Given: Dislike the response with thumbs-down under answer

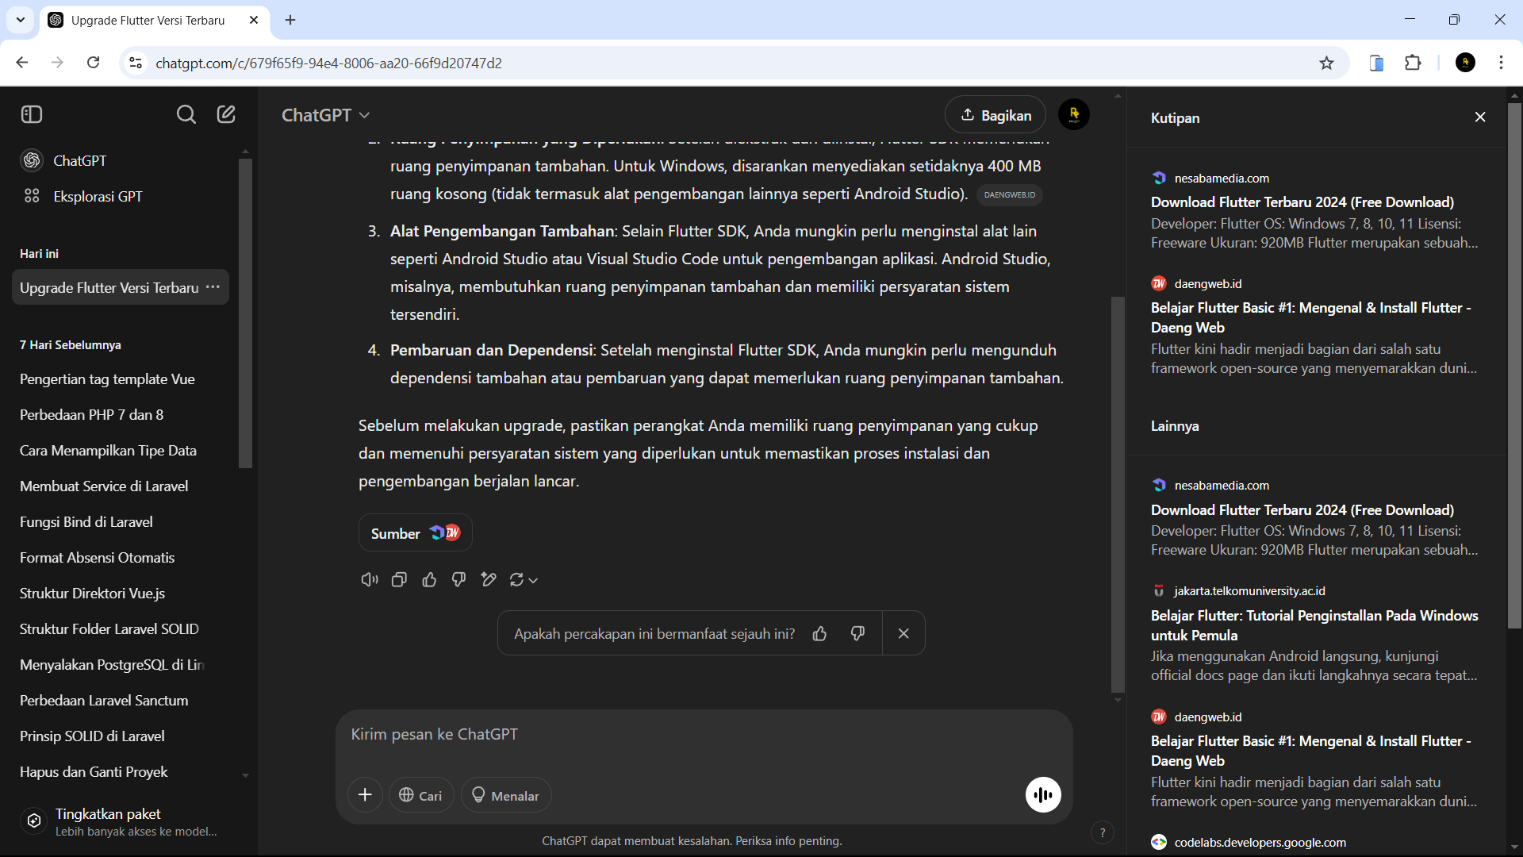Looking at the screenshot, I should (x=458, y=580).
